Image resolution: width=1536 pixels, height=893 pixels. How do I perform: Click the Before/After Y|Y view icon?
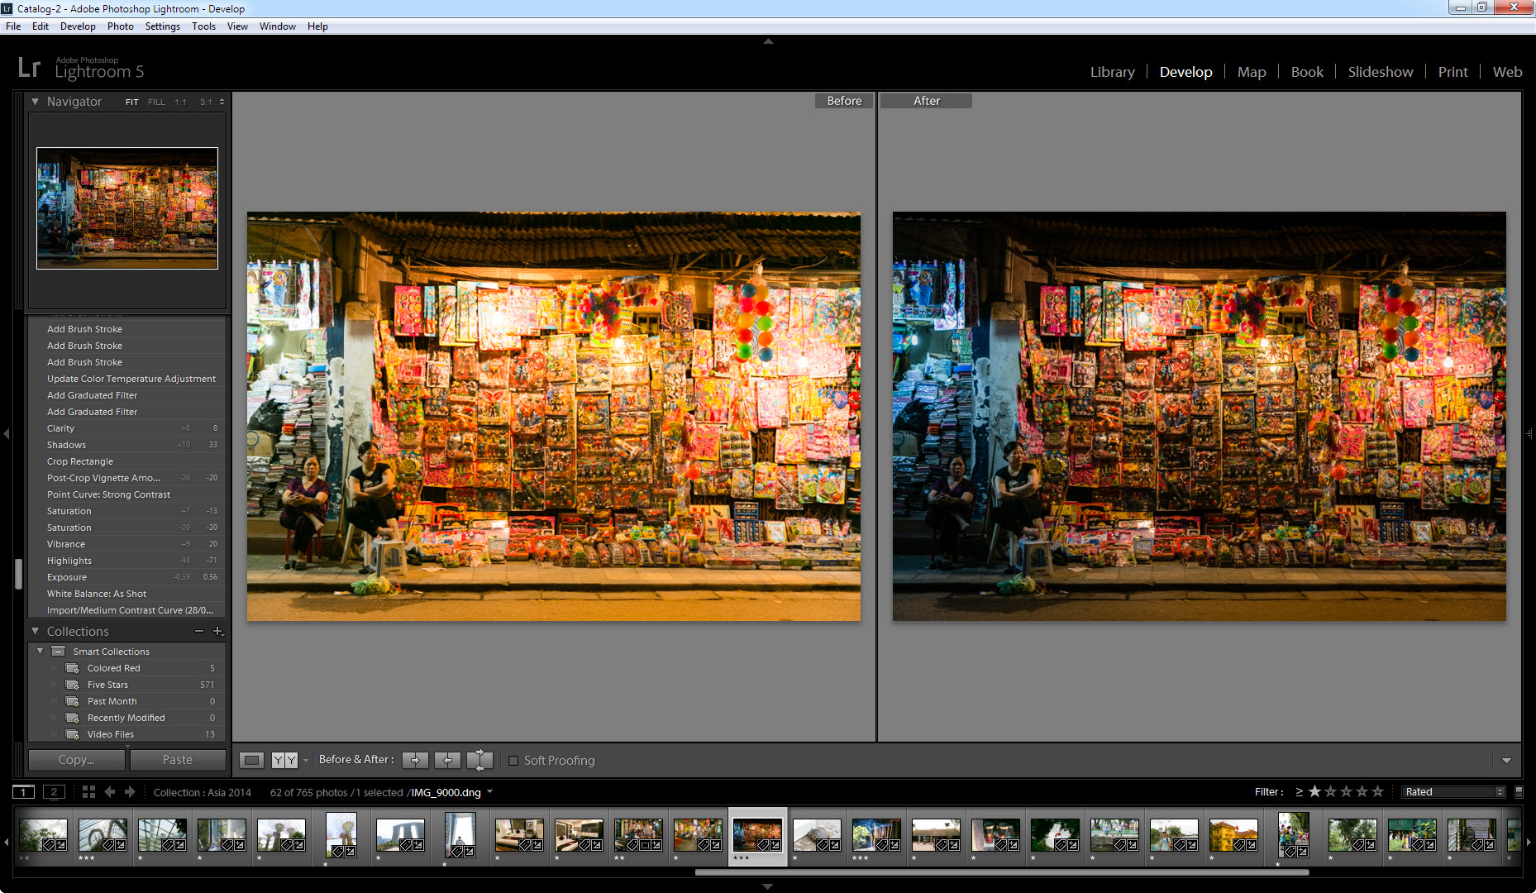point(284,760)
